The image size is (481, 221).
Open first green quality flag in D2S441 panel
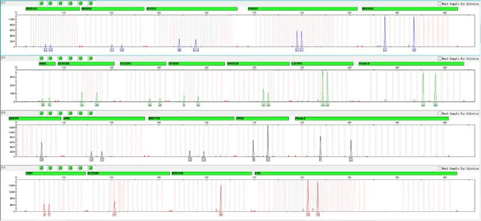[x=42, y=113]
